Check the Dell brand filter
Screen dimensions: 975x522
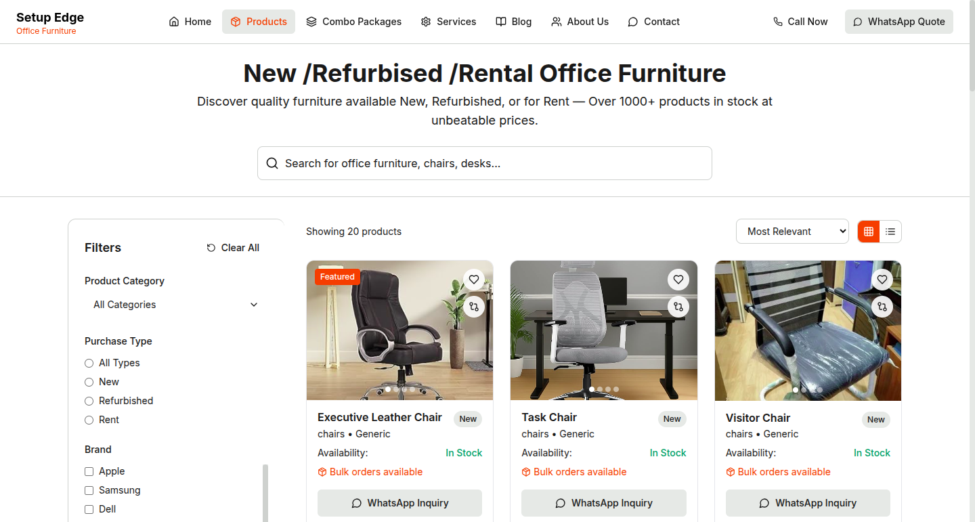[x=89, y=509]
